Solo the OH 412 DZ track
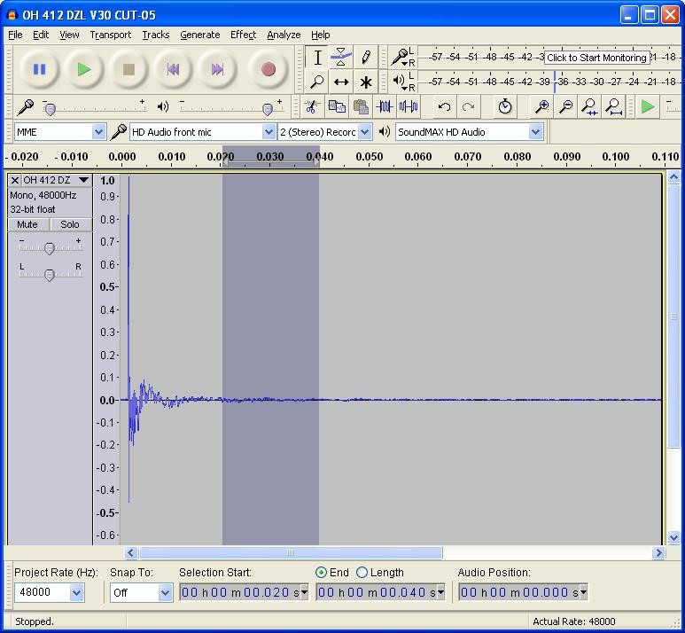This screenshot has width=685, height=633. click(x=70, y=224)
